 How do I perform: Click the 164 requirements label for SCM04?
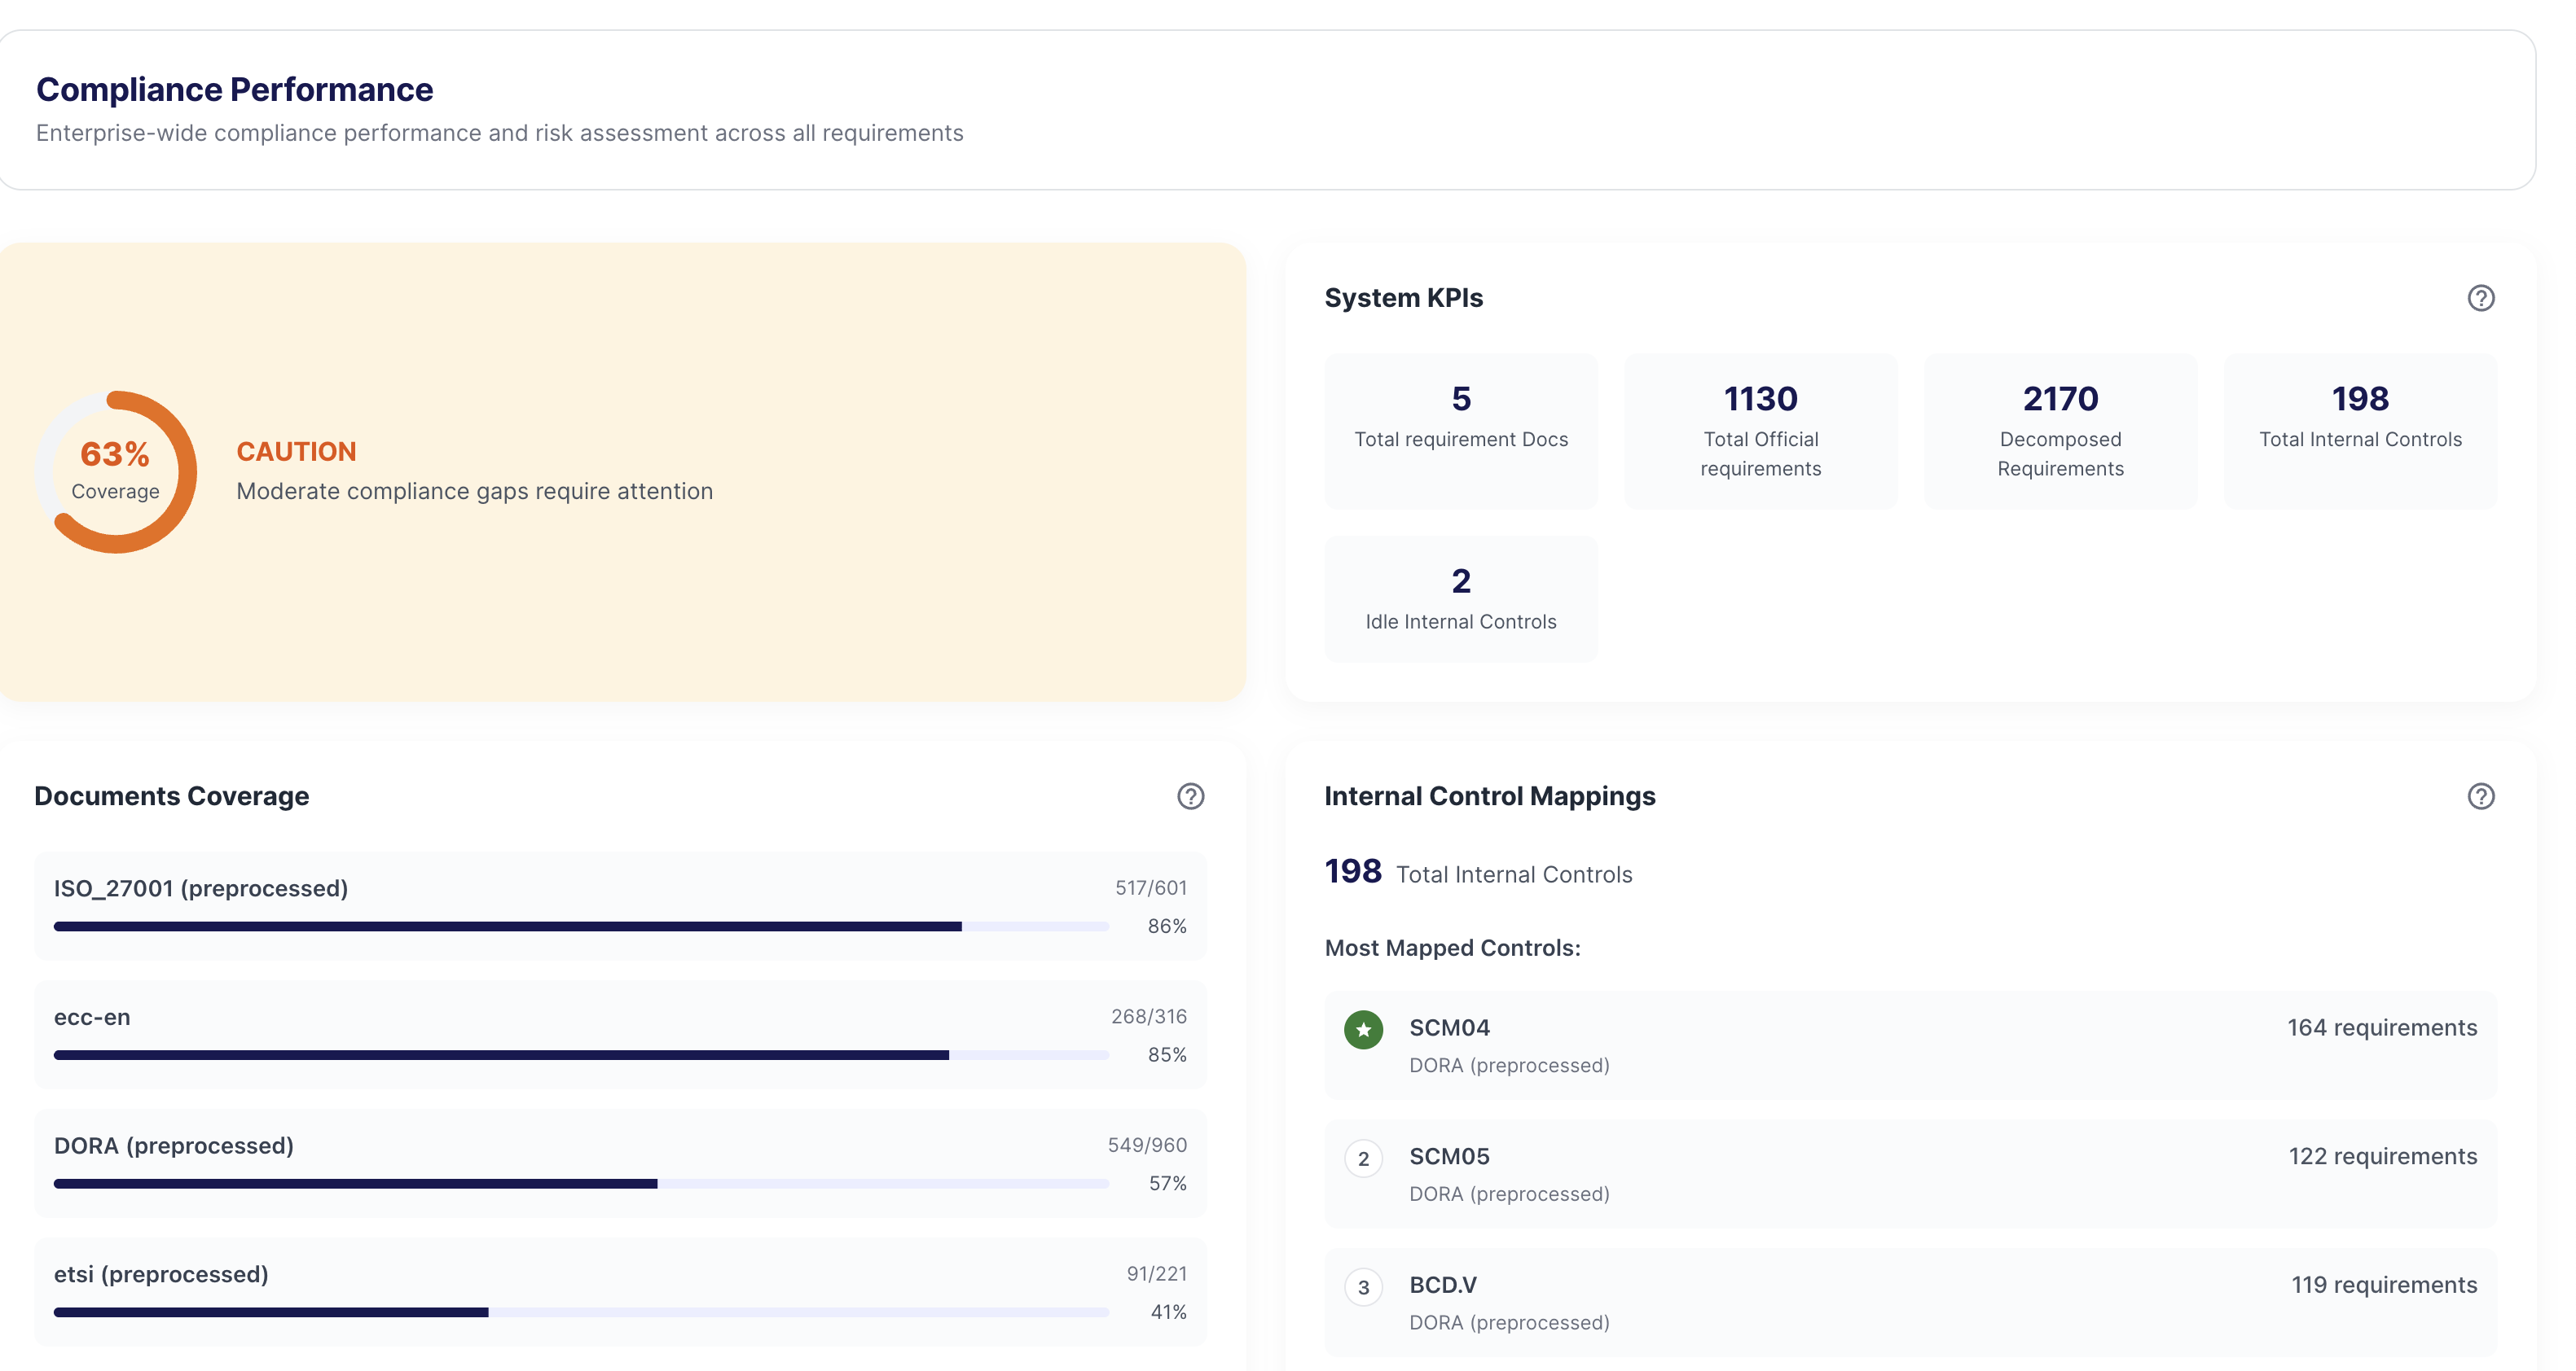[2383, 1027]
